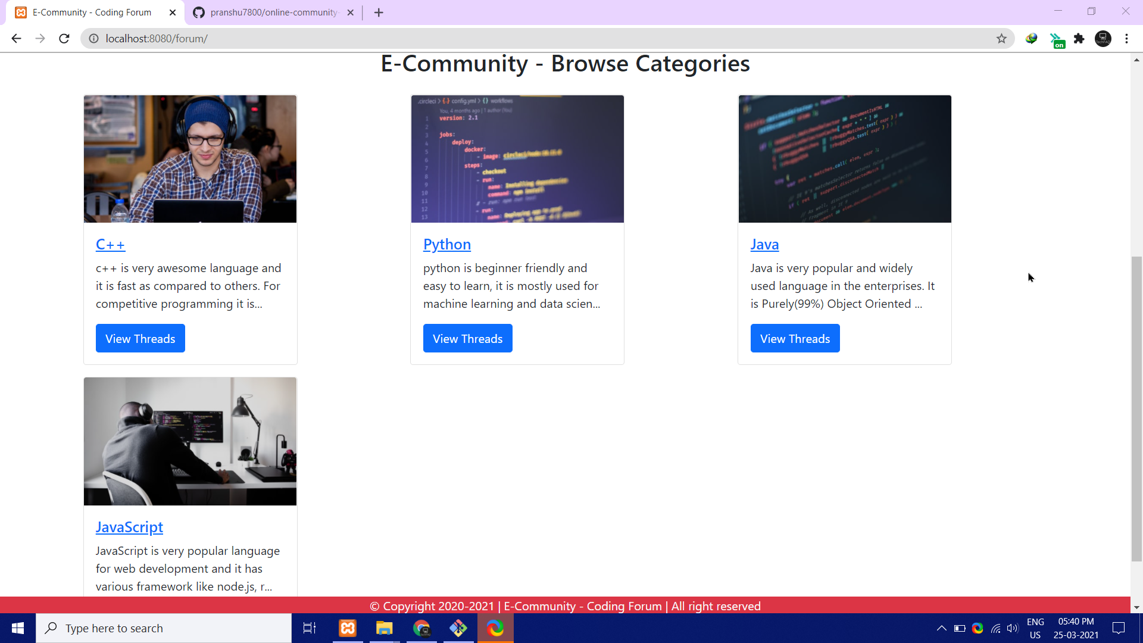Click View Threads under the Python category
The height and width of the screenshot is (643, 1143).
click(467, 338)
